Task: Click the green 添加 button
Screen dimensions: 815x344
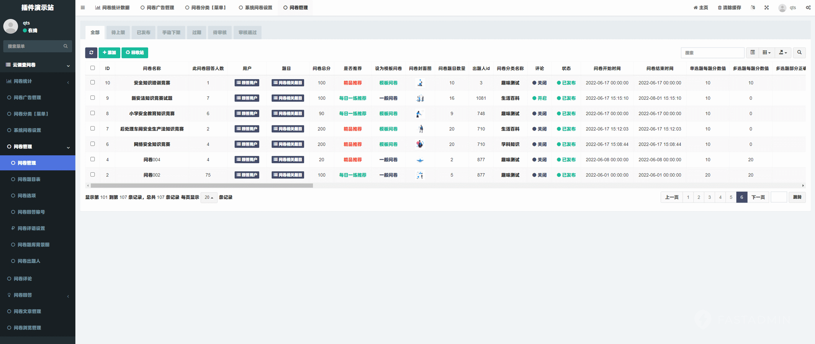Action: pyautogui.click(x=109, y=52)
